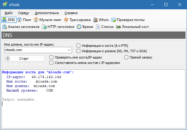Open the Файл menu
The width and height of the screenshot is (187, 130).
point(8,13)
